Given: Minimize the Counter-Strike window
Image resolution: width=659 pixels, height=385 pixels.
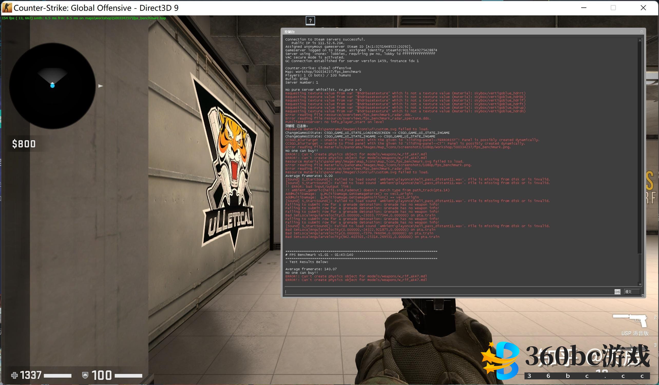Looking at the screenshot, I should [584, 8].
